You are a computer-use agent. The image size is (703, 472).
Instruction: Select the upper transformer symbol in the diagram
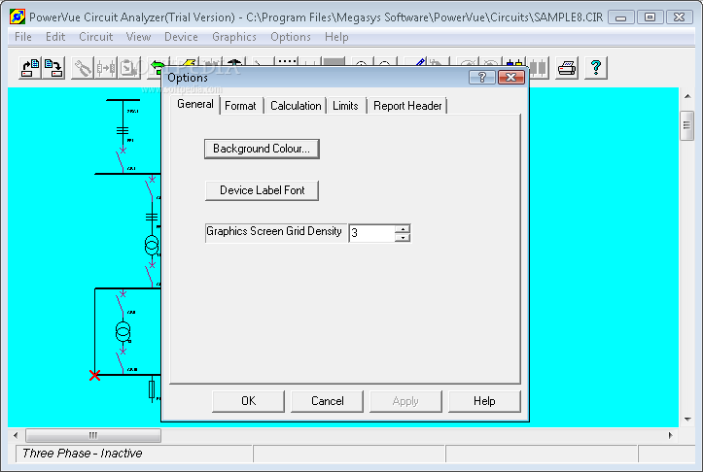152,245
